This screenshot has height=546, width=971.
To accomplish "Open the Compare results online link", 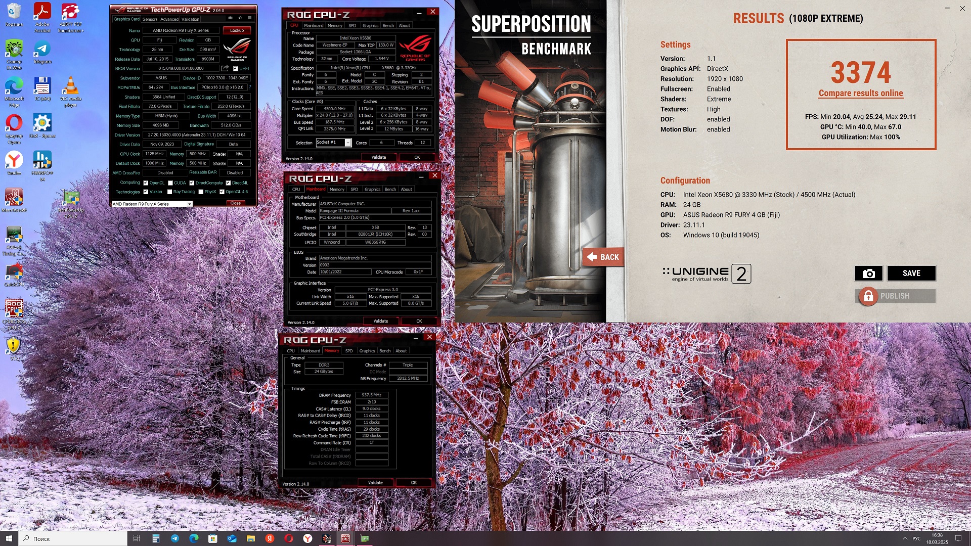I will tap(861, 93).
